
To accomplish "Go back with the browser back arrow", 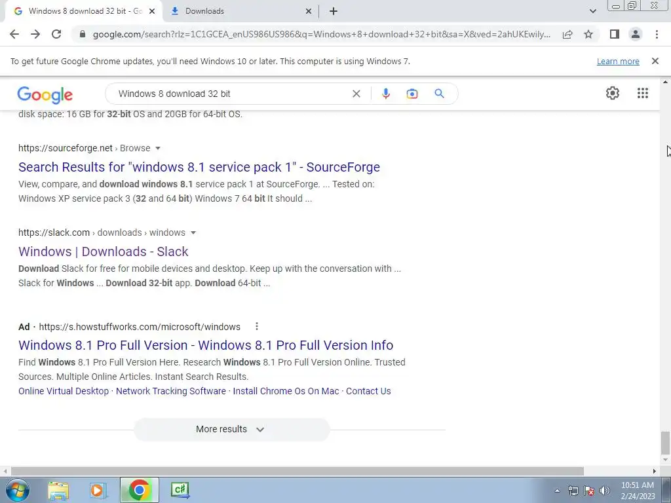I will pyautogui.click(x=14, y=34).
